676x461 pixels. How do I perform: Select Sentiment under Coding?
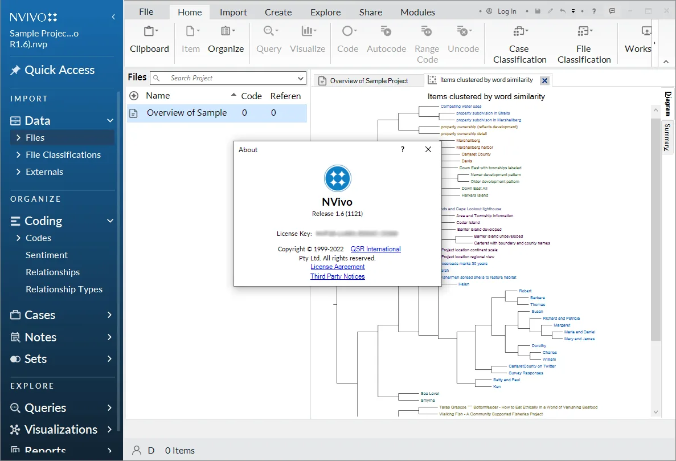click(47, 255)
